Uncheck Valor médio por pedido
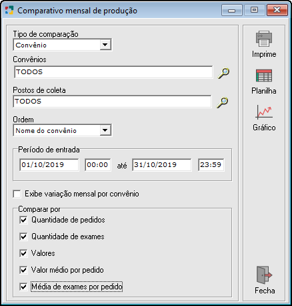 (x=23, y=270)
